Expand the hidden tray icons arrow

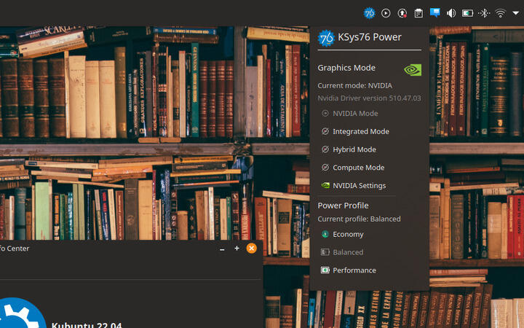pos(516,13)
